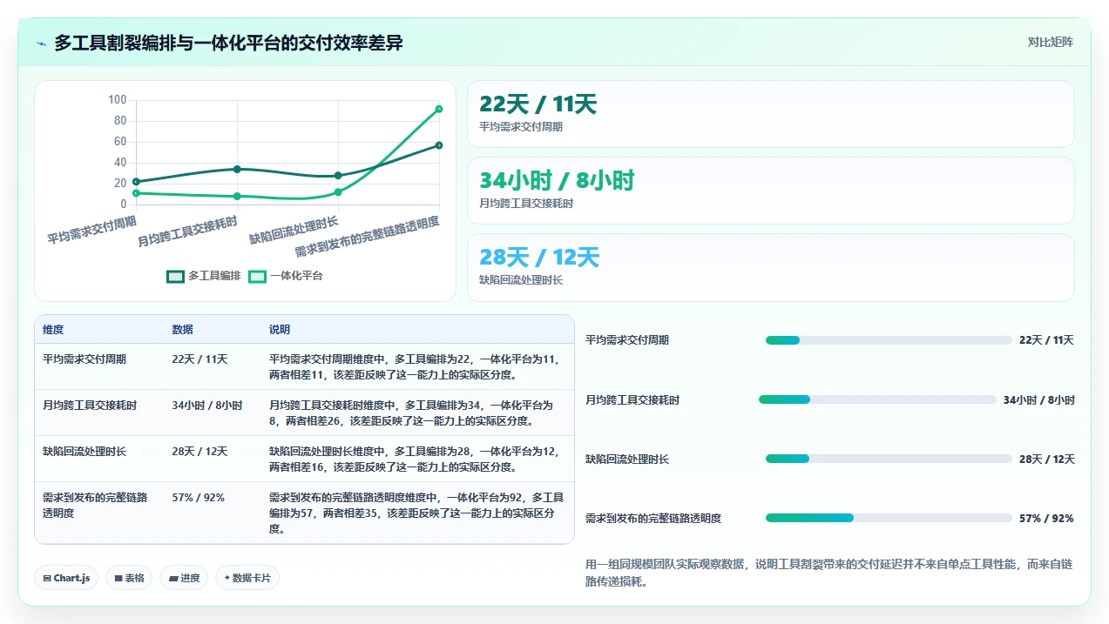Click the 一体化平台 point at 缺陷回流处理时长

tap(338, 192)
